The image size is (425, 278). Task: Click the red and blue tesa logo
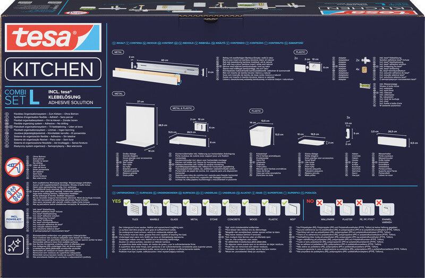[x=53, y=37]
